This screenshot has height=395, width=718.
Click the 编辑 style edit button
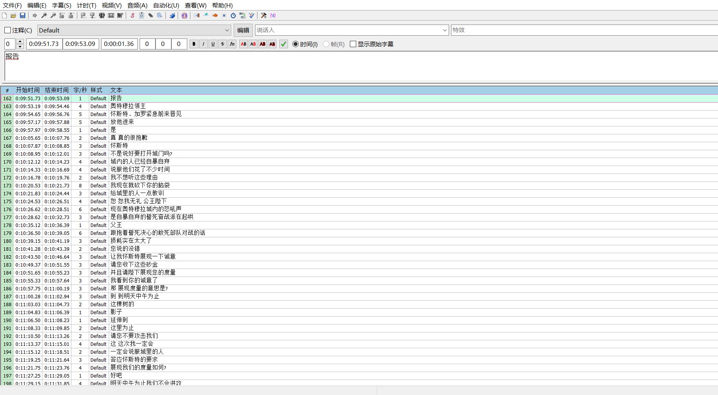pos(243,30)
